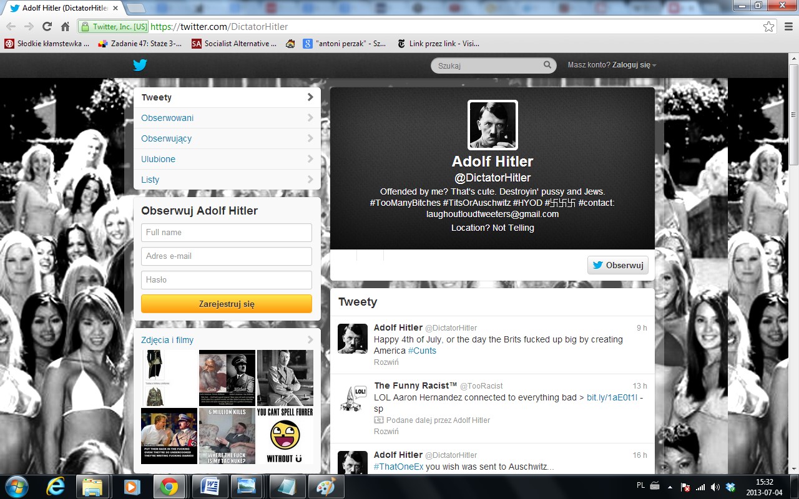Image resolution: width=799 pixels, height=499 pixels.
Task: Click the Action Center flag icon
Action: coord(685,487)
